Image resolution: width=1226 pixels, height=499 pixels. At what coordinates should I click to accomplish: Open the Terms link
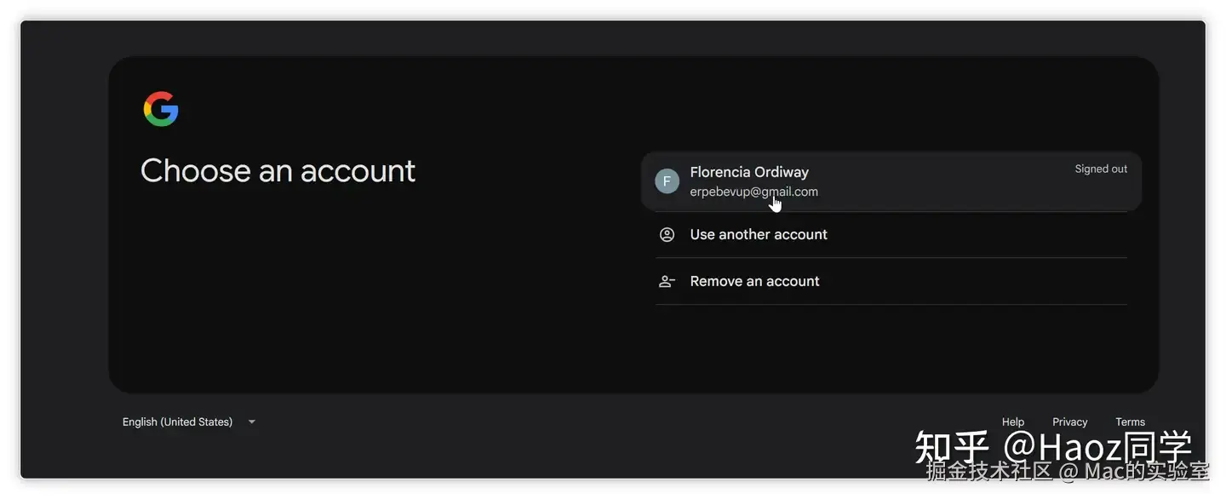pyautogui.click(x=1130, y=422)
